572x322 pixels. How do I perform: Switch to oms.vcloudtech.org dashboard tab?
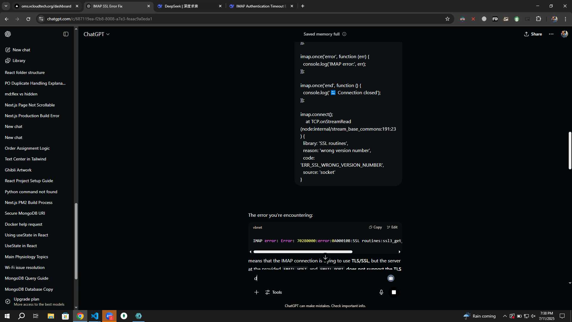coord(46,6)
